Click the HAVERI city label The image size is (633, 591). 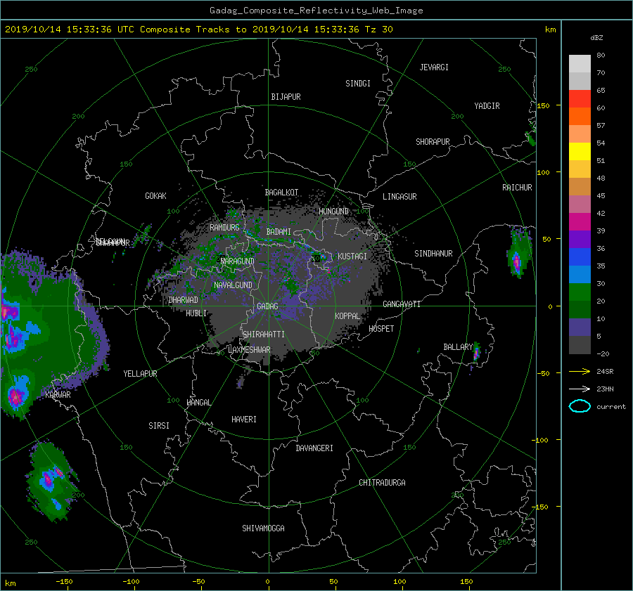(x=244, y=420)
